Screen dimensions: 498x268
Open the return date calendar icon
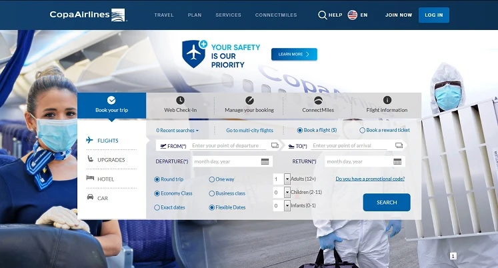pos(397,161)
